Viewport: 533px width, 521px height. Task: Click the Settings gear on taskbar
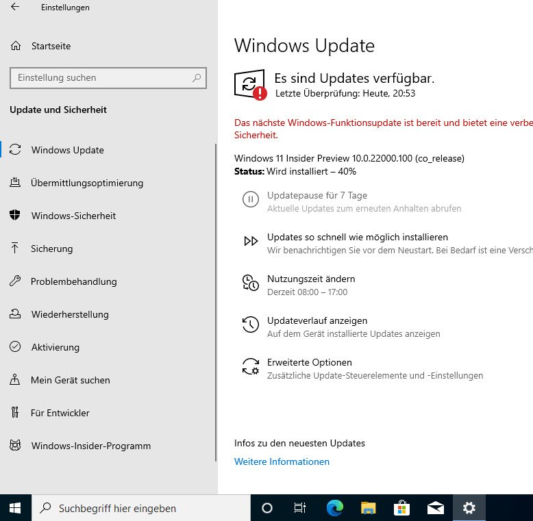coord(469,508)
